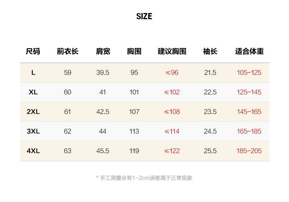
Task: Click the 前衣长 column header
Action: (67, 51)
